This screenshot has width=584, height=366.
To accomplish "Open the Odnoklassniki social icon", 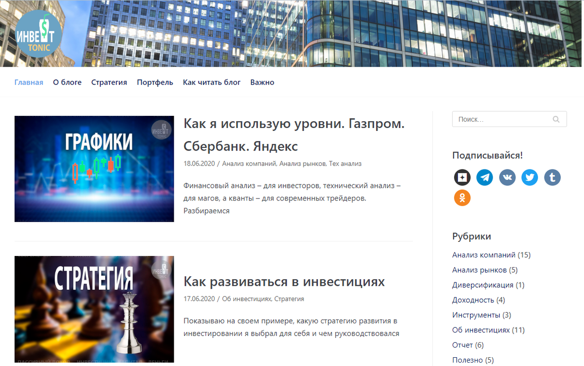I will pos(462,198).
